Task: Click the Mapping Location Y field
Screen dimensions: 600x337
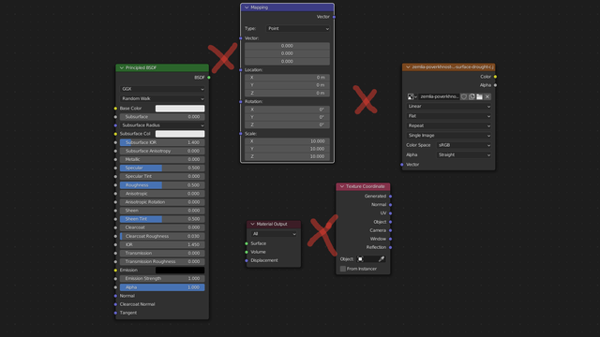Action: (x=287, y=85)
